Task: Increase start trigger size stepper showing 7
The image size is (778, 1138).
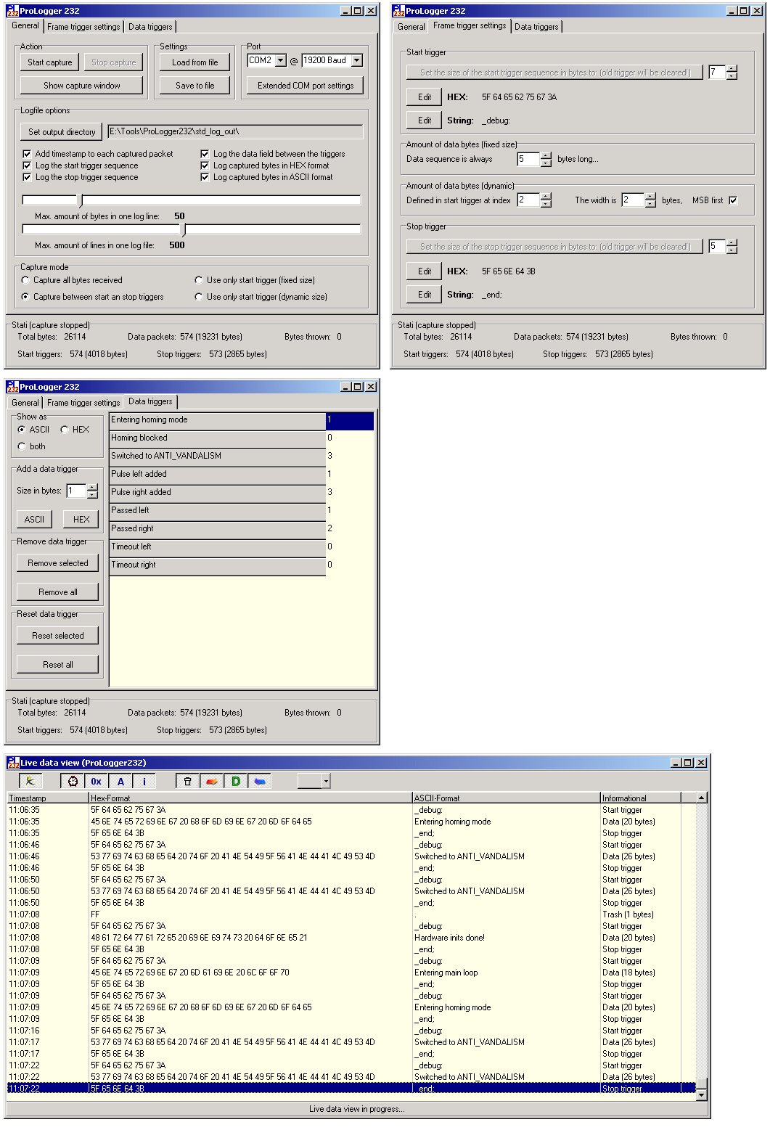Action: (732, 69)
